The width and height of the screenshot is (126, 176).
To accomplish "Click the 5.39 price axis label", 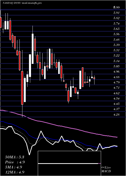I will (x=116, y=45).
